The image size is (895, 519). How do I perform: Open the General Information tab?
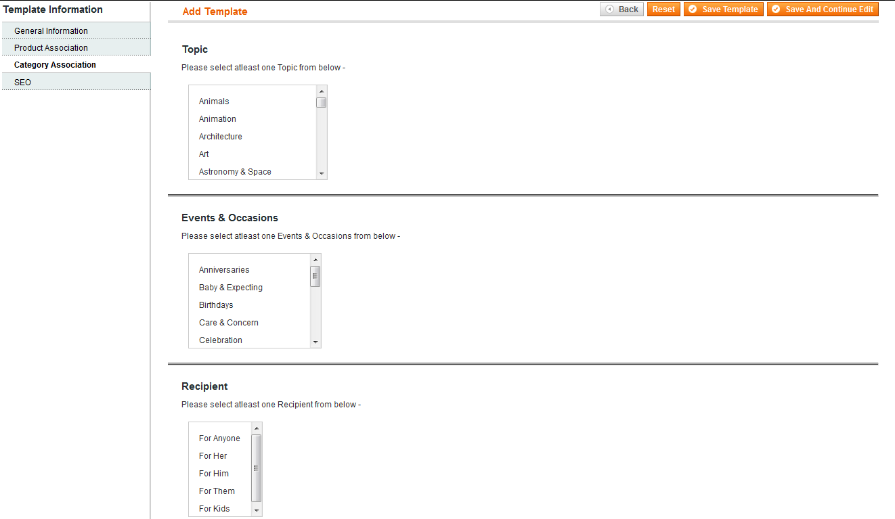(x=76, y=30)
